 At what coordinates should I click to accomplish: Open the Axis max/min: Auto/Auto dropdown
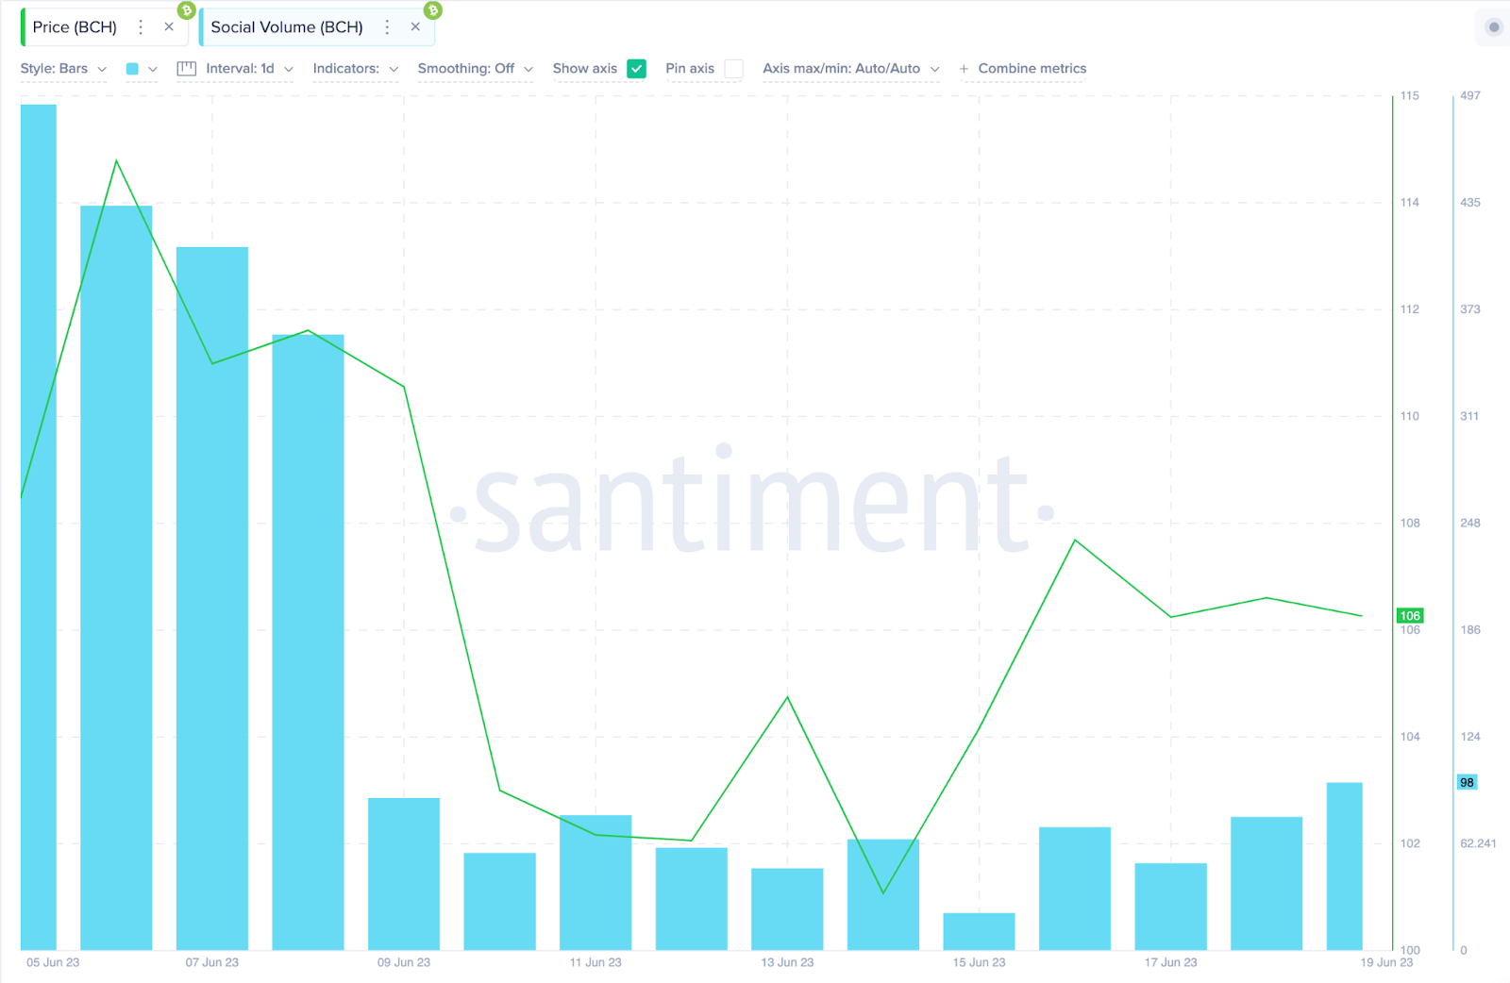click(851, 69)
